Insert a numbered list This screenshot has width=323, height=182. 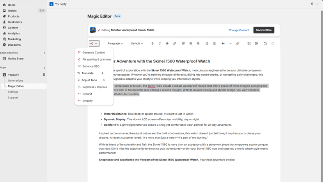click(214, 43)
